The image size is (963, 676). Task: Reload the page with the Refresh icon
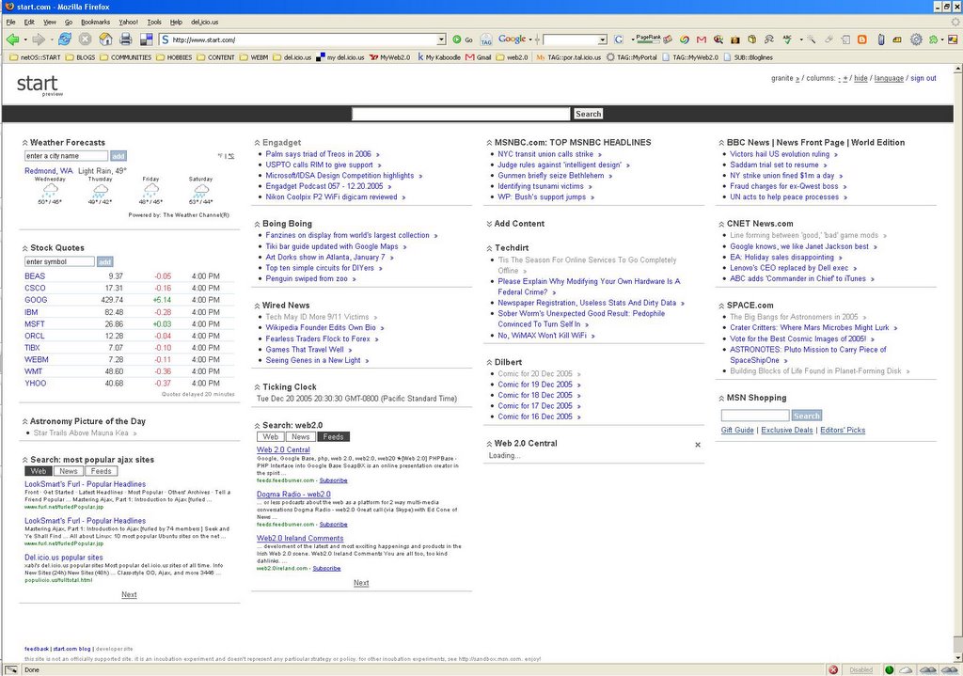click(65, 39)
